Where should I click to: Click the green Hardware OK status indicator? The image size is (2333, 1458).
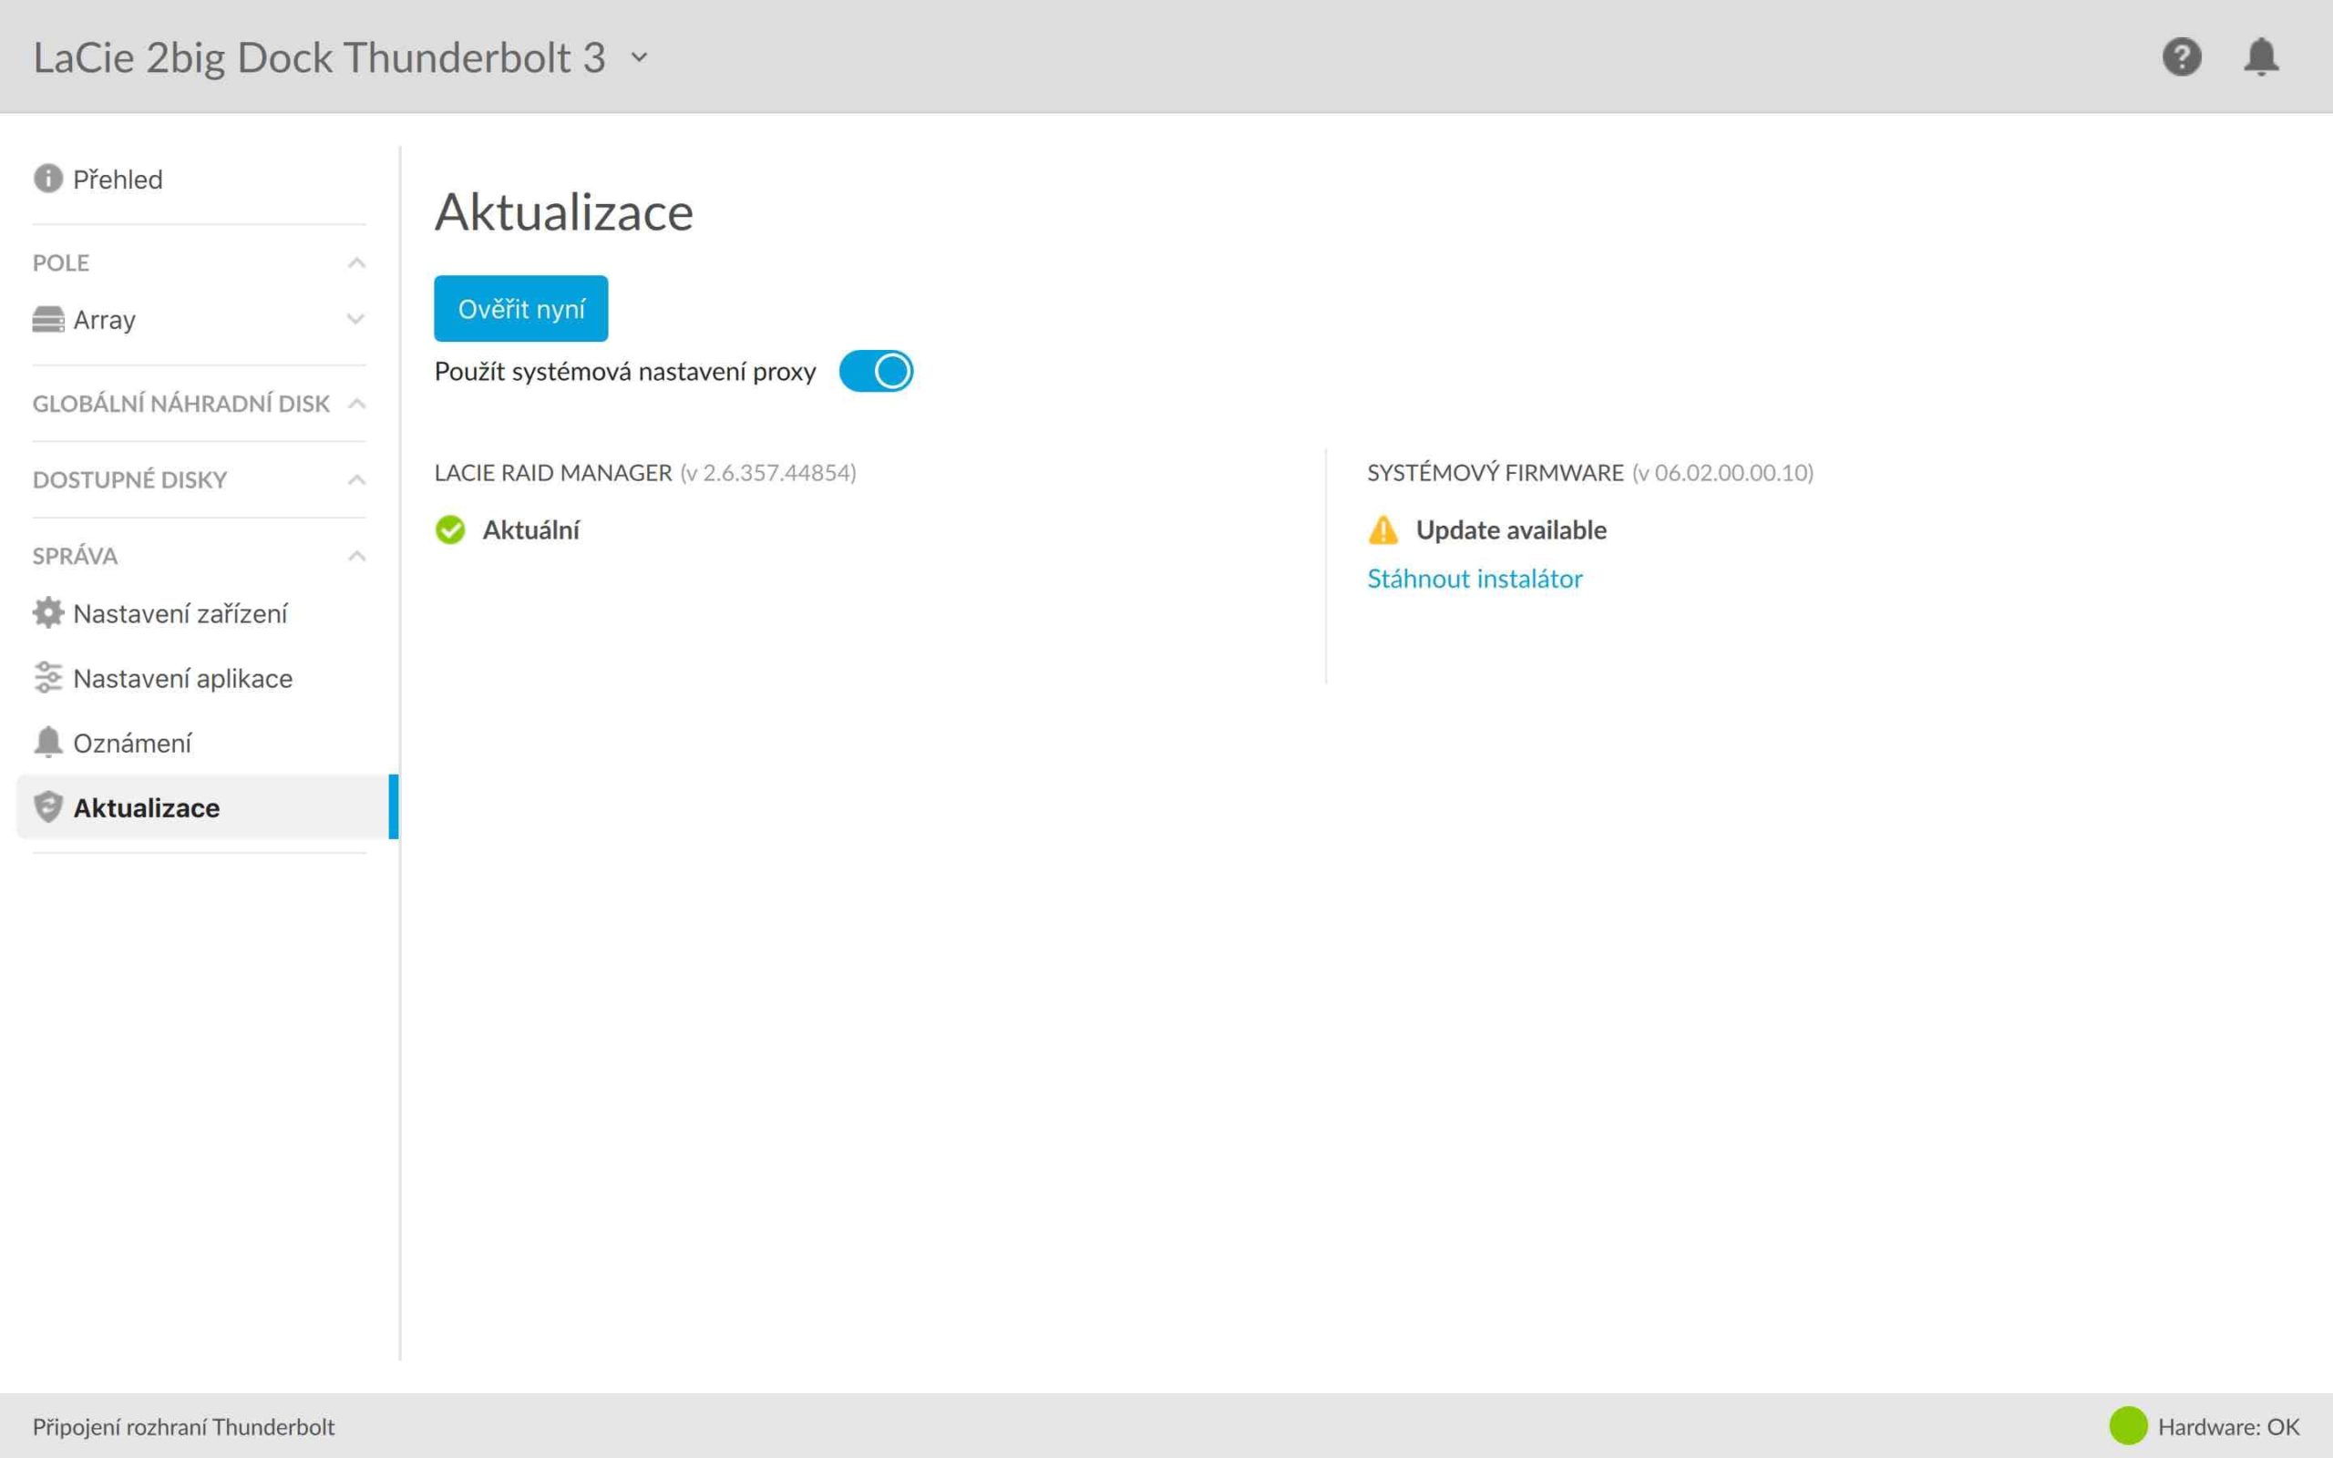[x=2128, y=1426]
